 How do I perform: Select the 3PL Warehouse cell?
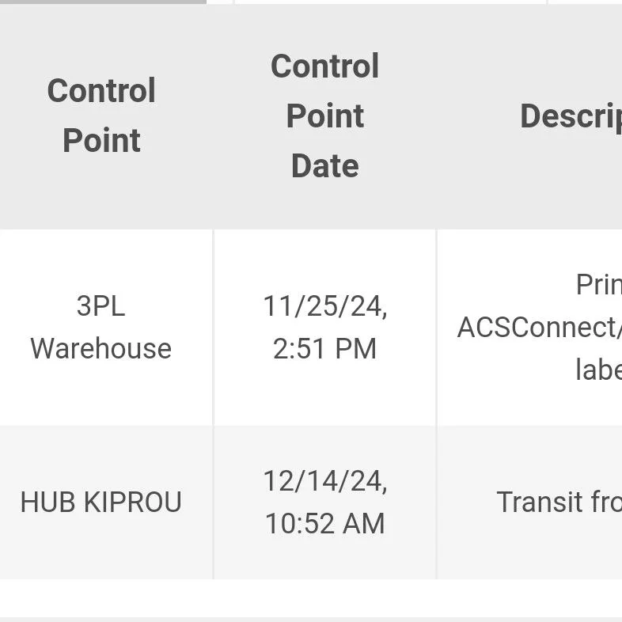pyautogui.click(x=101, y=327)
